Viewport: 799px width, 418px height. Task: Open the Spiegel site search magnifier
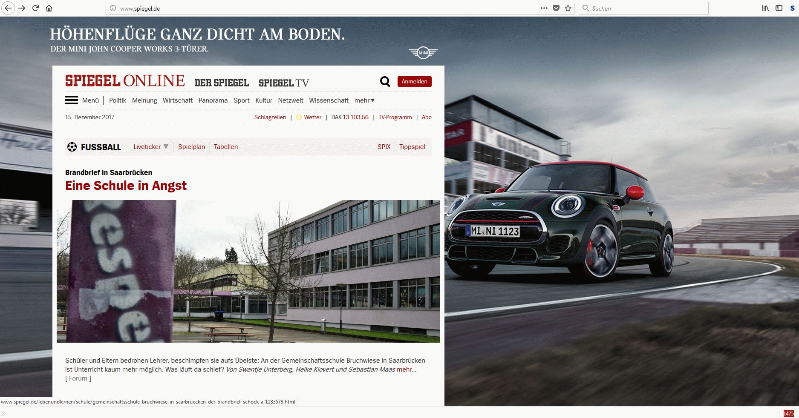(385, 81)
